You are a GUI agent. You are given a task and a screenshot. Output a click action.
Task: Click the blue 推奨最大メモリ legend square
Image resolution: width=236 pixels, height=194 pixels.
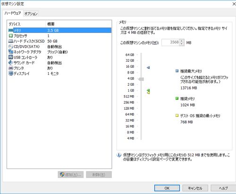[177, 71]
